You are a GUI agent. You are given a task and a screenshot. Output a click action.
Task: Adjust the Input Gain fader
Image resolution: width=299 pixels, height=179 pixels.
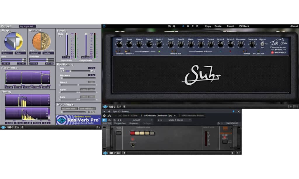[67, 44]
